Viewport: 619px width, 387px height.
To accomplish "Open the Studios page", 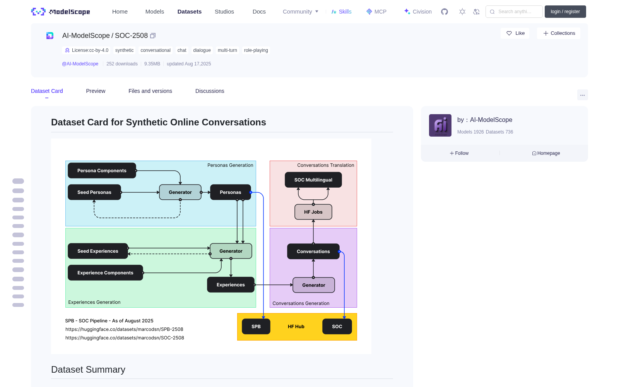I will (x=224, y=12).
